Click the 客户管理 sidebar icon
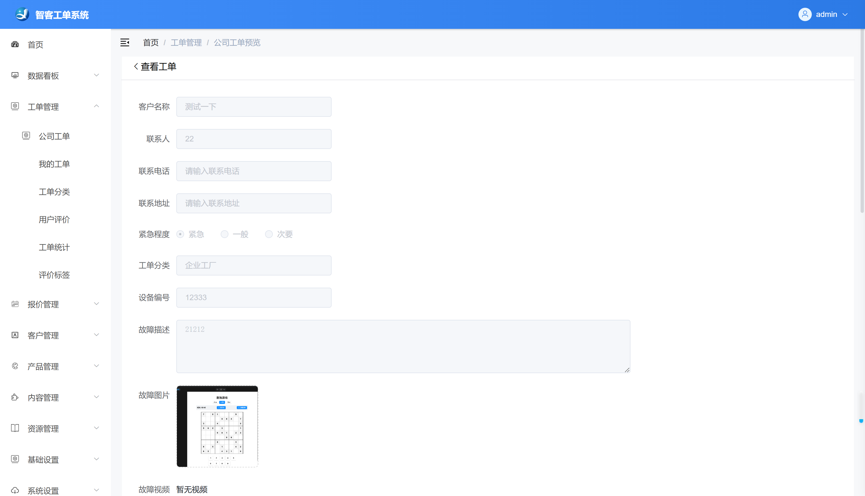The image size is (865, 496). pos(15,335)
